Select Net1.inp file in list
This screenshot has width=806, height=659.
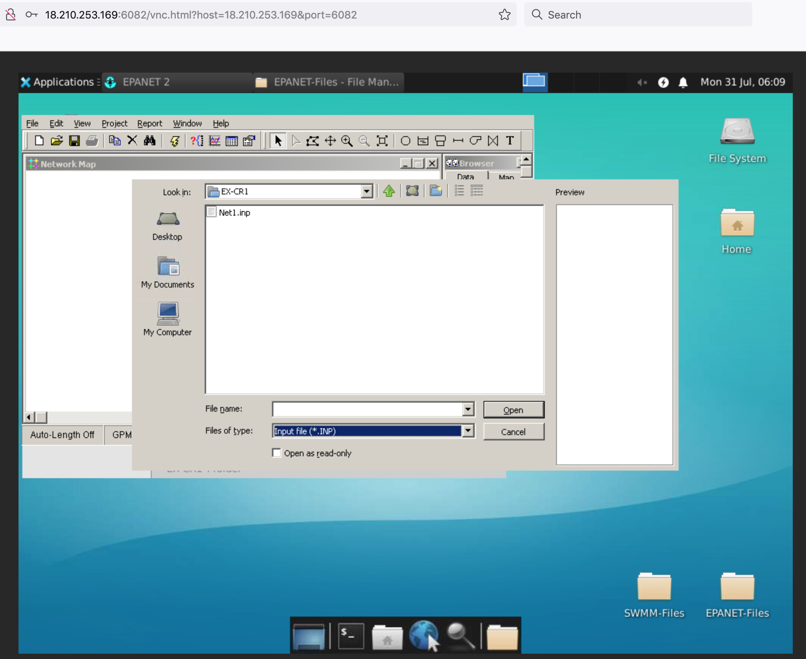[x=228, y=213]
